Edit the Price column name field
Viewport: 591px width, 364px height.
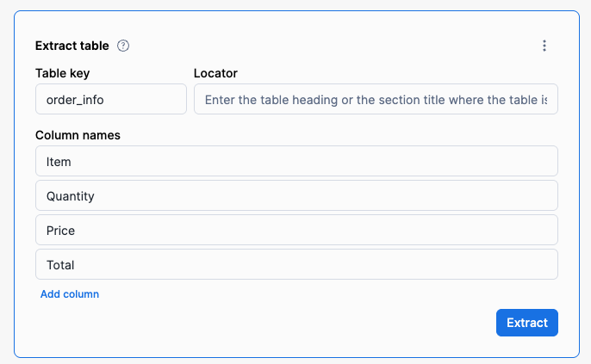click(x=296, y=230)
